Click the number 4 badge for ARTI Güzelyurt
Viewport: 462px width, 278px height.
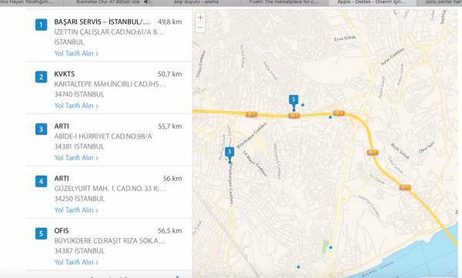click(42, 181)
